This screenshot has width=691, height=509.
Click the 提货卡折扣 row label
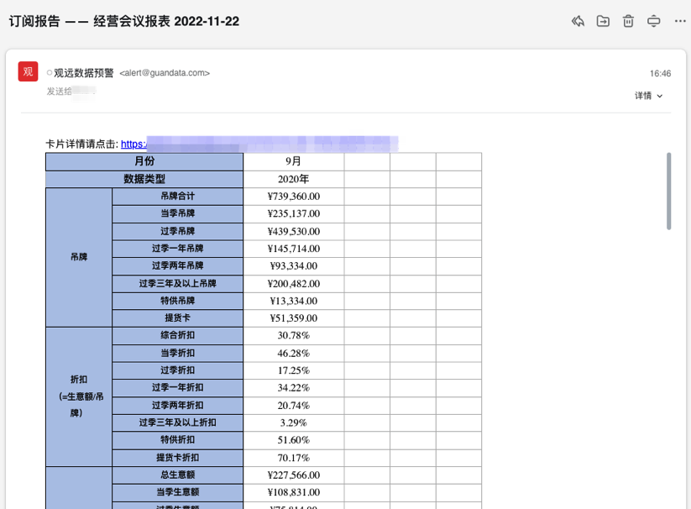point(177,458)
